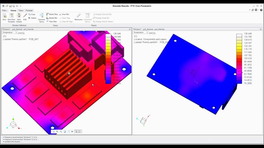Click the left window title bar text
This screenshot has height=148, width=264.
[18, 29]
